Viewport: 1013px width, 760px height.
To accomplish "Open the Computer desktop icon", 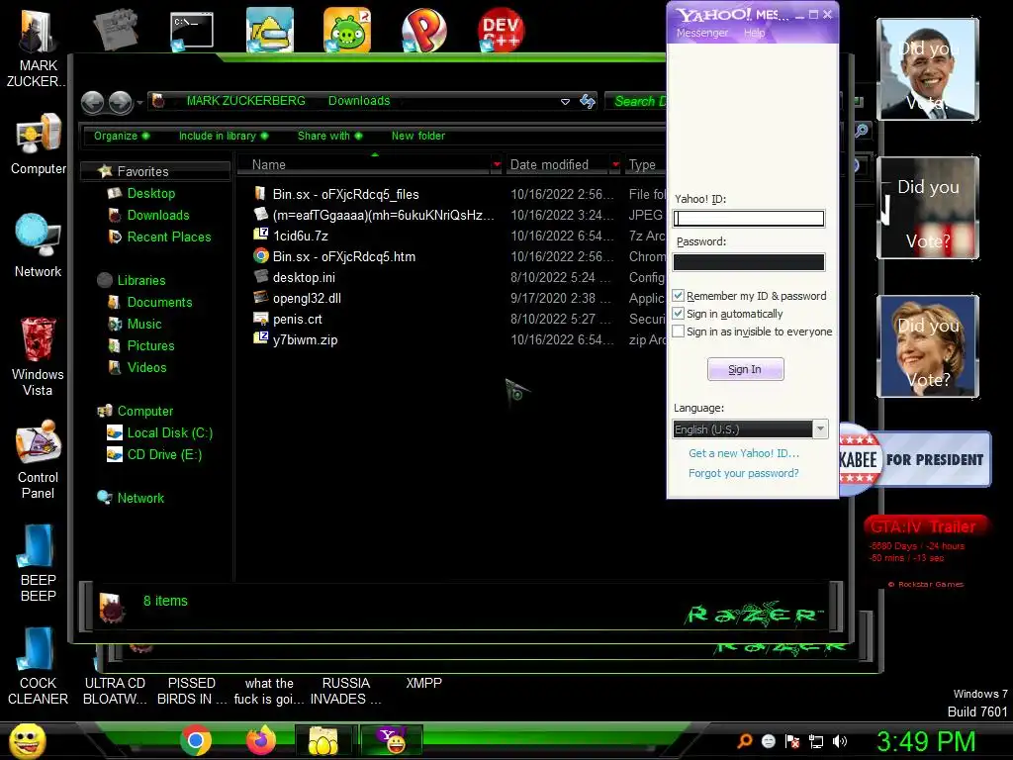I will (39, 143).
